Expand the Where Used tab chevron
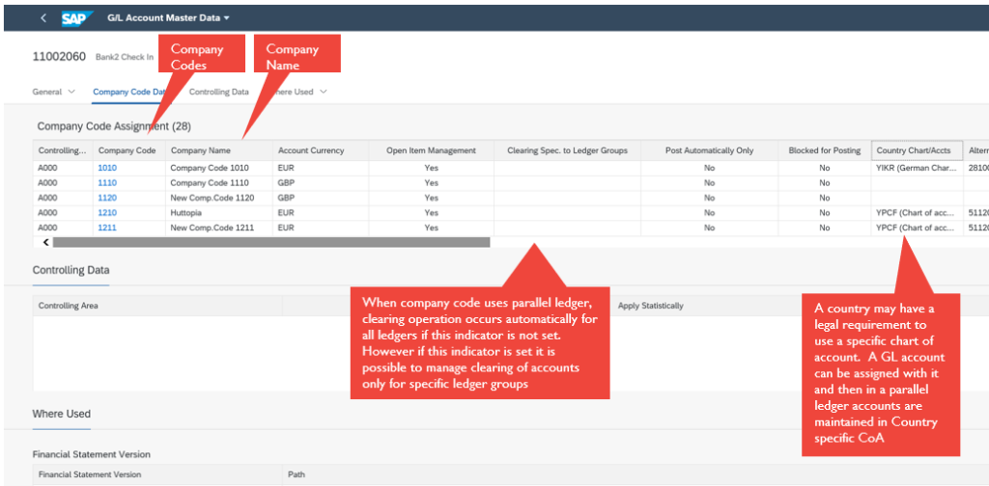This screenshot has width=989, height=486. [x=324, y=92]
